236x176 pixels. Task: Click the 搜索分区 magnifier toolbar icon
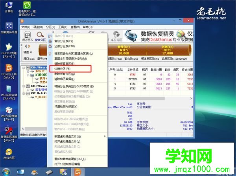[41, 37]
